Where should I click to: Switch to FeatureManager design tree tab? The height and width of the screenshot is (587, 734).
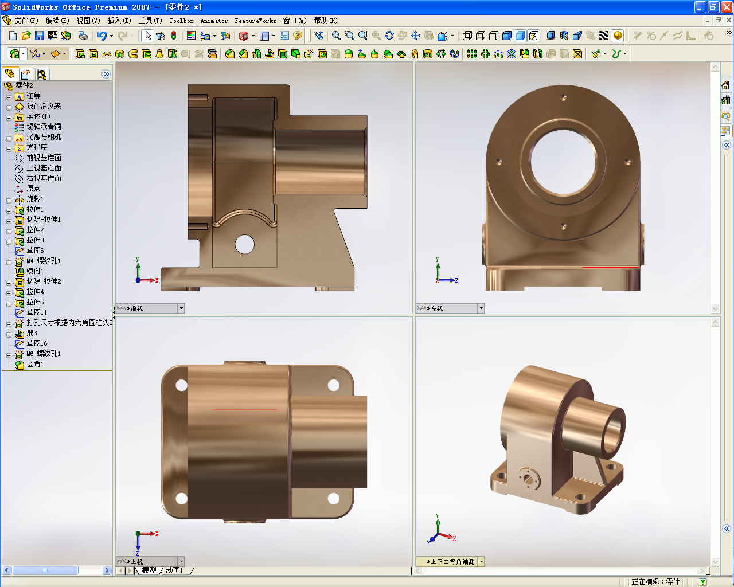point(10,74)
